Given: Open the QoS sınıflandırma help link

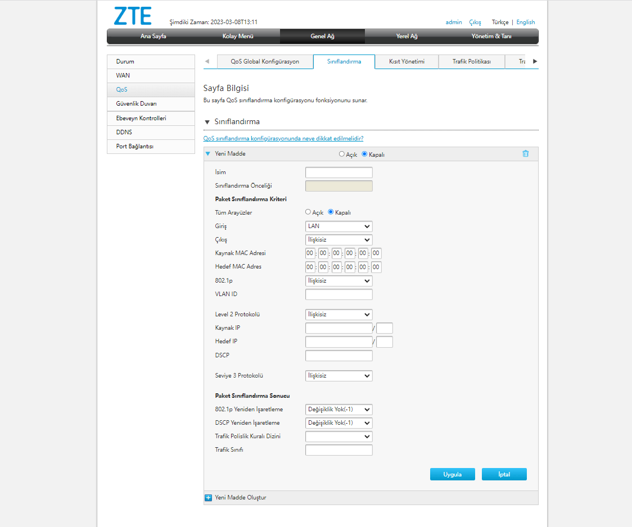Looking at the screenshot, I should tap(283, 138).
